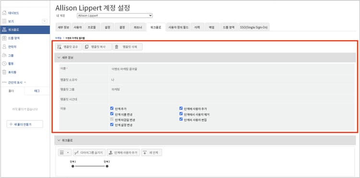Click the 보기 list icon in sidebar
The height and width of the screenshot is (178, 360).
click(4, 21)
